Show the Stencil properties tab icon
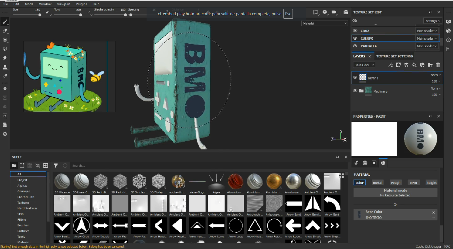 point(374,163)
